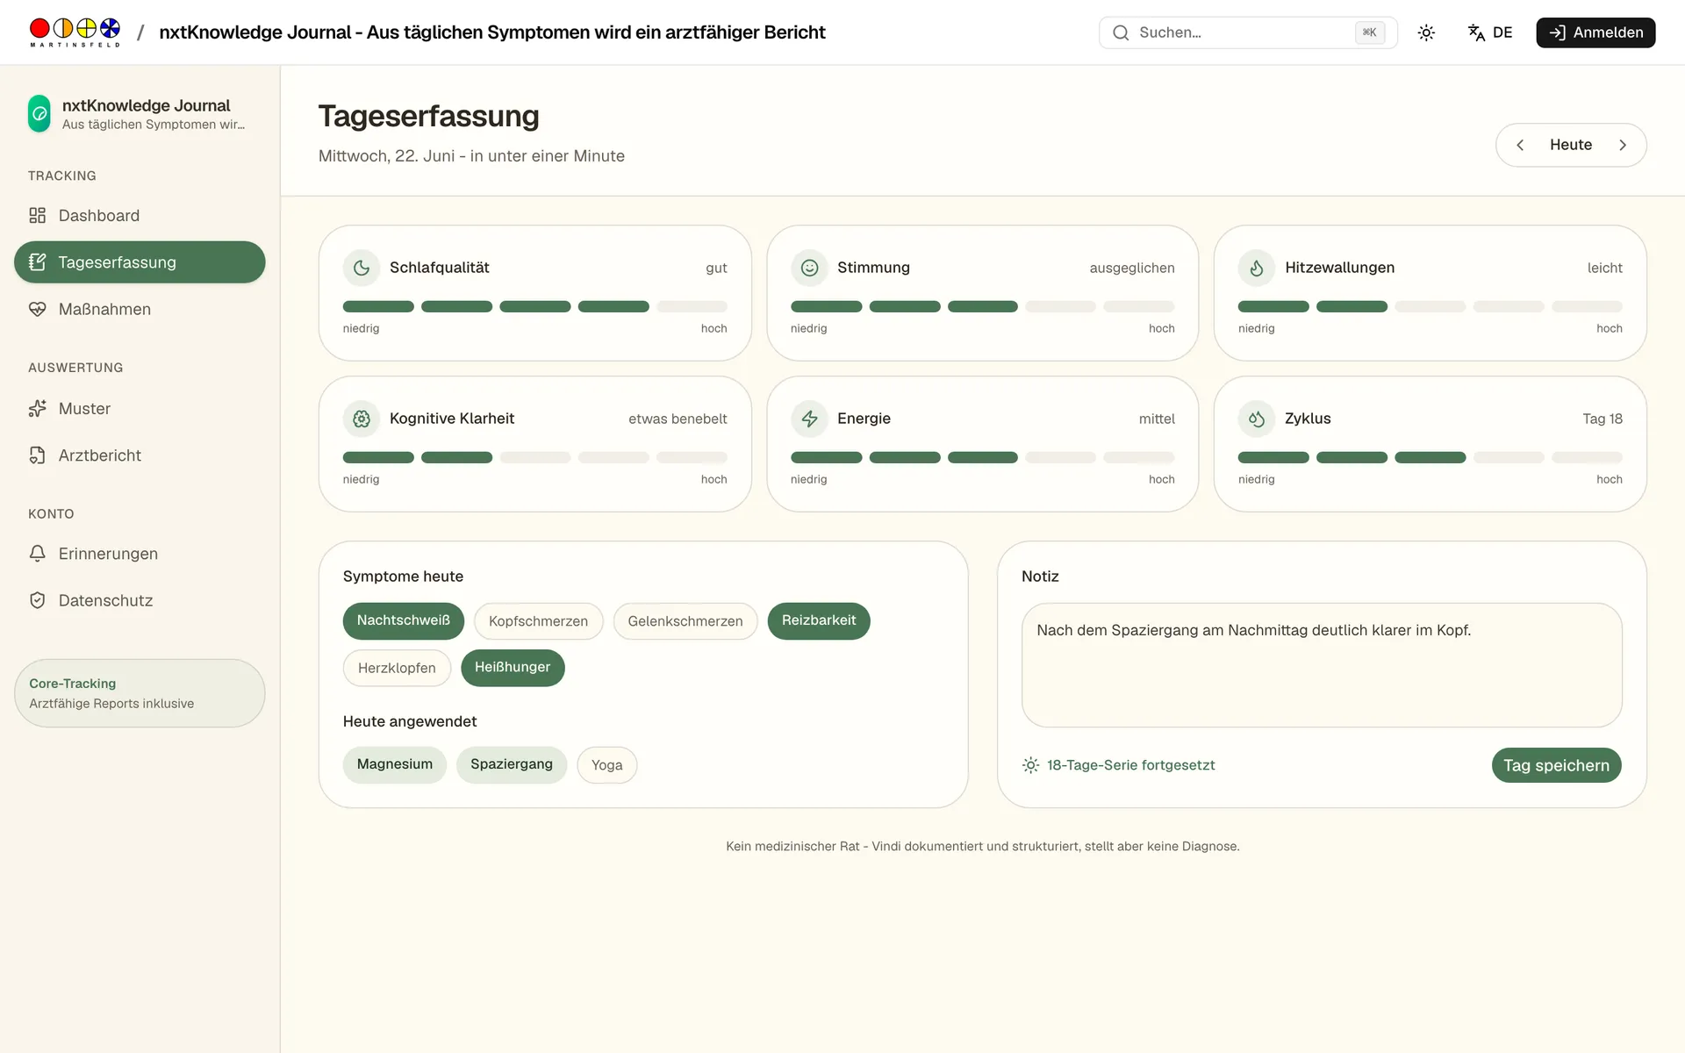Viewport: 1685px width, 1053px height.
Task: Set Hitzewallungen to third segment
Action: [x=1430, y=306]
